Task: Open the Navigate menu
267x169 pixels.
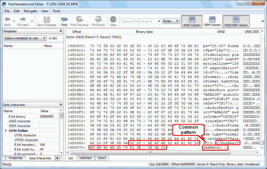Action: (x=31, y=11)
